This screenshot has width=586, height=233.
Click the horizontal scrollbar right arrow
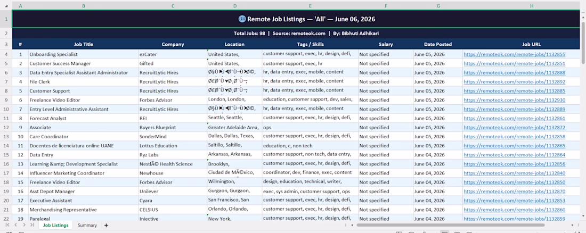point(573,225)
